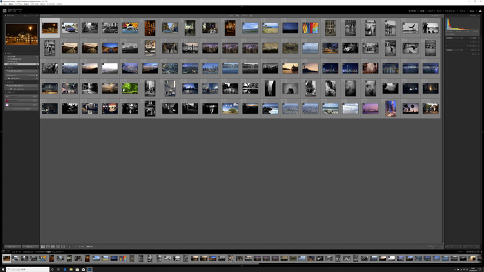This screenshot has width=484, height=272.
Task: Click the Windows taskbar search box
Action: 27,270
